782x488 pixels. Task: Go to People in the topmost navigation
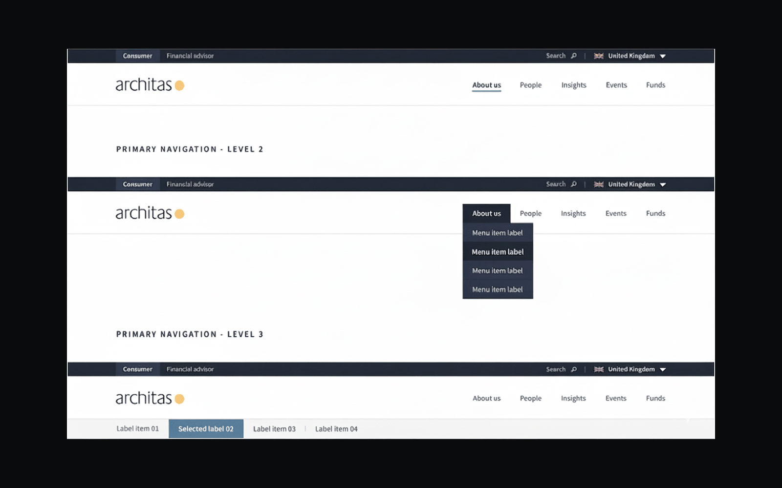[531, 85]
